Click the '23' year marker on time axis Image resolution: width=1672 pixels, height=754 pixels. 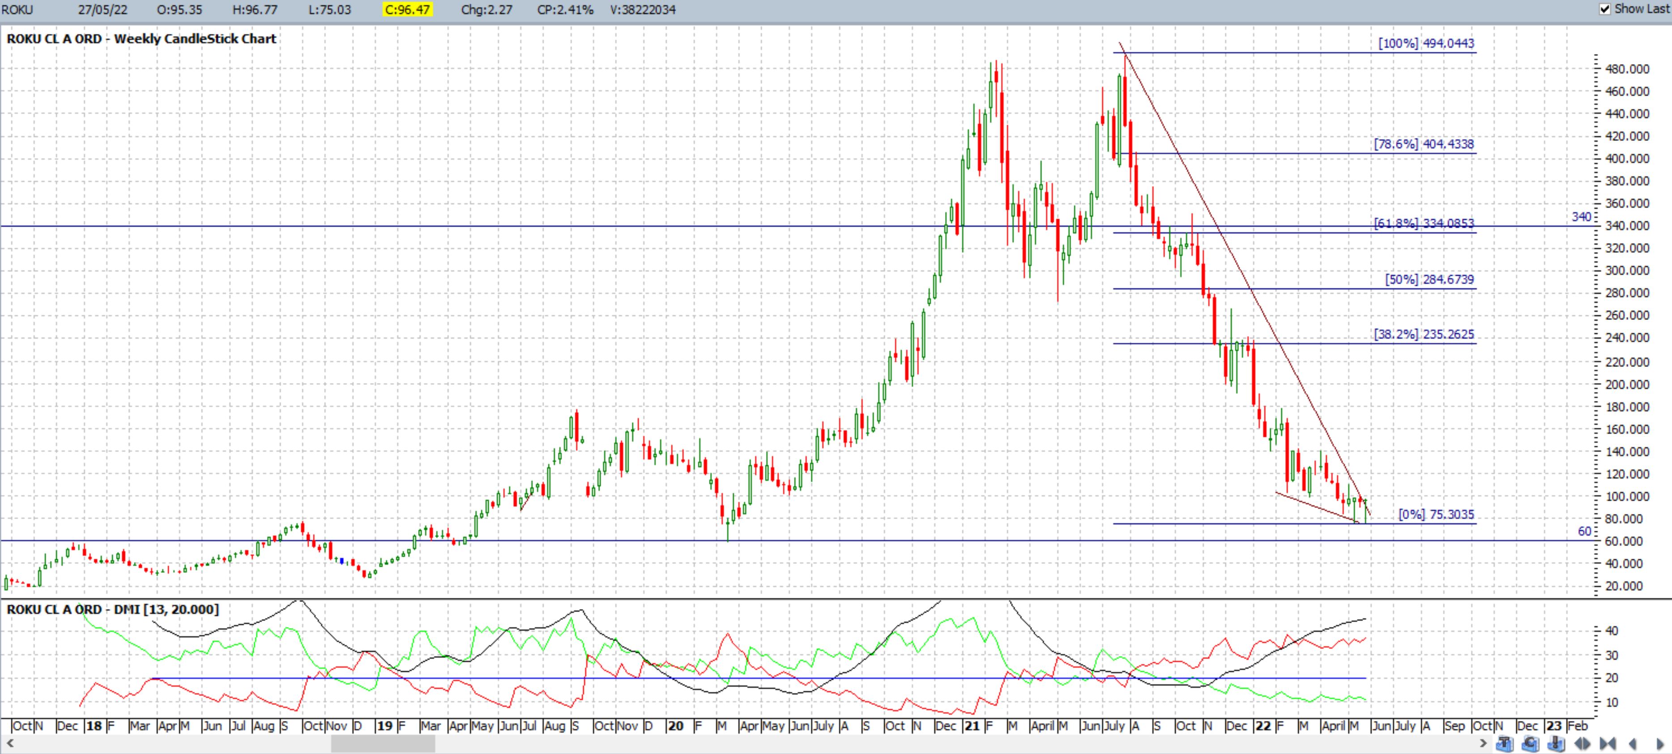[x=1554, y=726]
